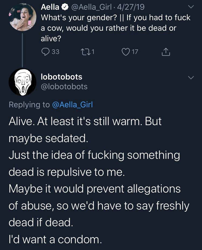Expand the chevron menu on Aella's tweet
The height and width of the screenshot is (250, 202).
(191, 6)
